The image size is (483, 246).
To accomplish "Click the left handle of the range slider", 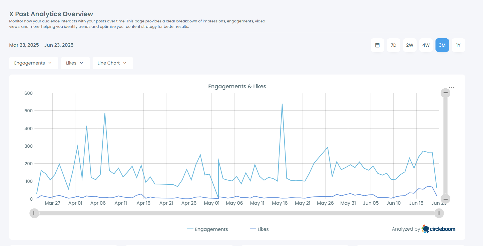I will [x=34, y=213].
